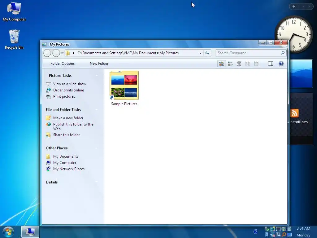
Task: Maximize the My Pictures window
Action: 271,42
